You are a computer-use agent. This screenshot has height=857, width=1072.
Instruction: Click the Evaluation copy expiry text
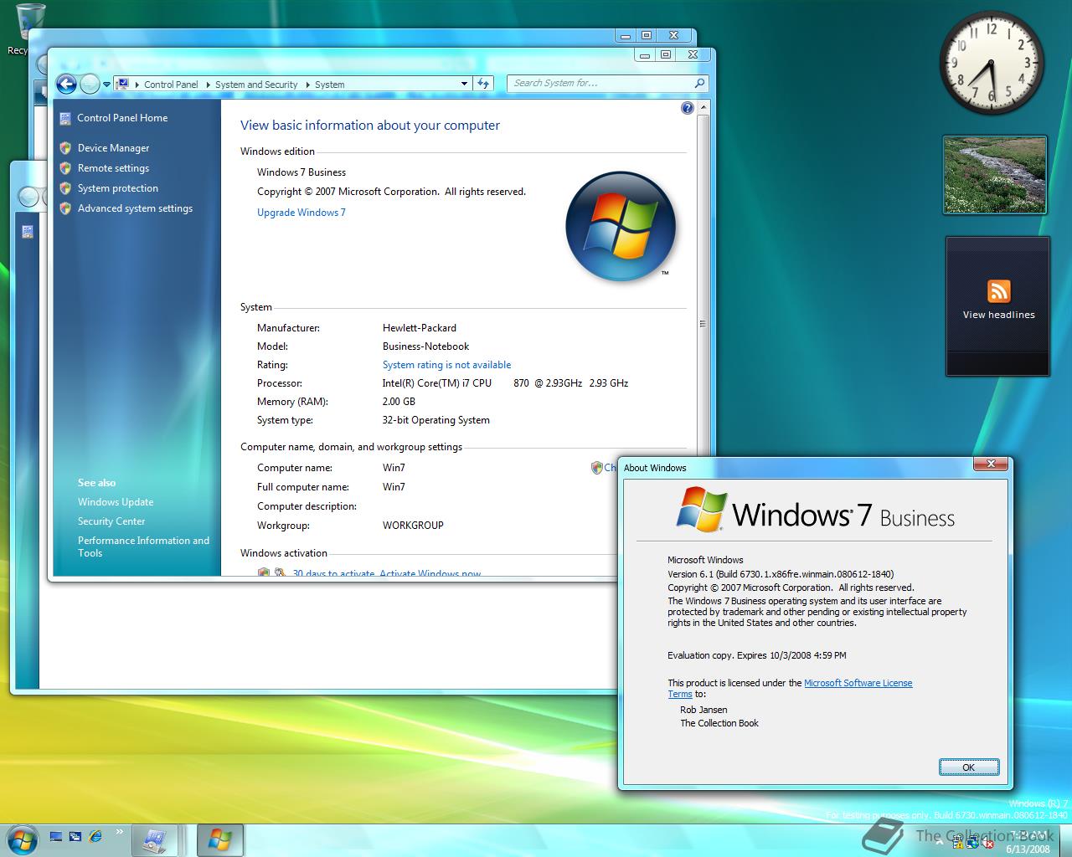tap(756, 655)
